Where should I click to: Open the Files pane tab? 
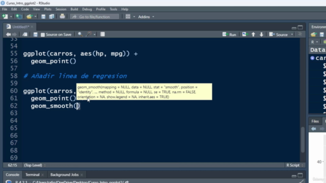[x=315, y=121]
